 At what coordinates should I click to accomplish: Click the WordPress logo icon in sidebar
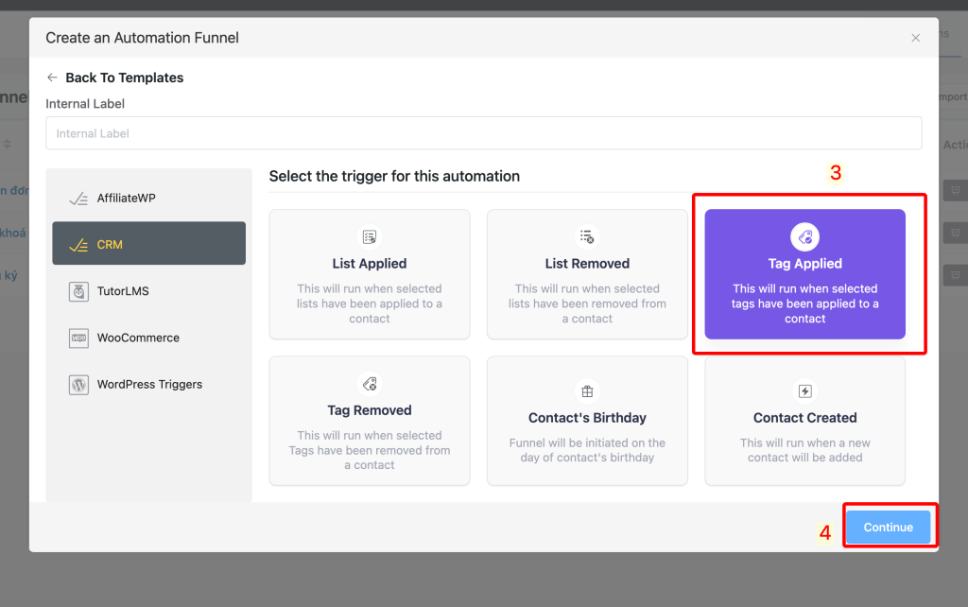[x=78, y=385]
